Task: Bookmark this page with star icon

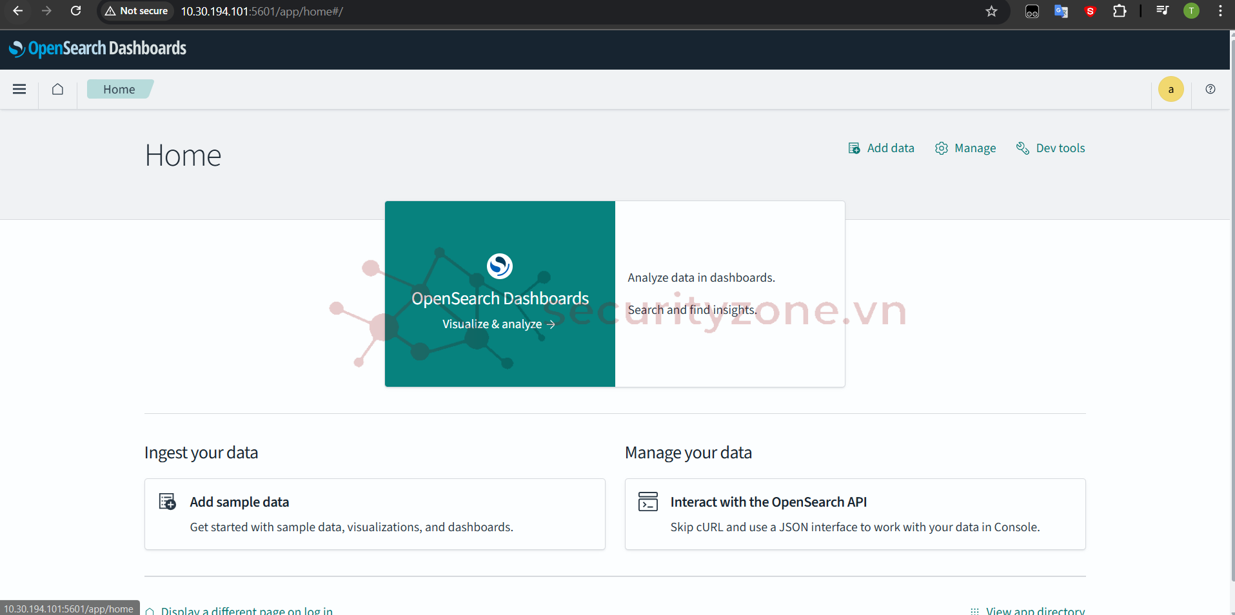Action: (x=991, y=11)
